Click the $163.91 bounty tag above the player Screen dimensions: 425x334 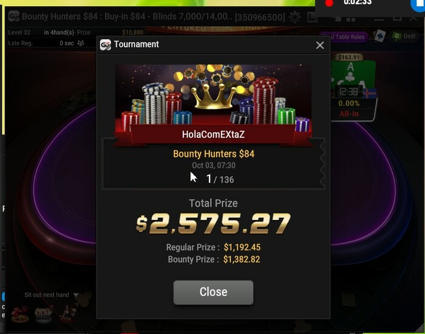pyautogui.click(x=349, y=57)
